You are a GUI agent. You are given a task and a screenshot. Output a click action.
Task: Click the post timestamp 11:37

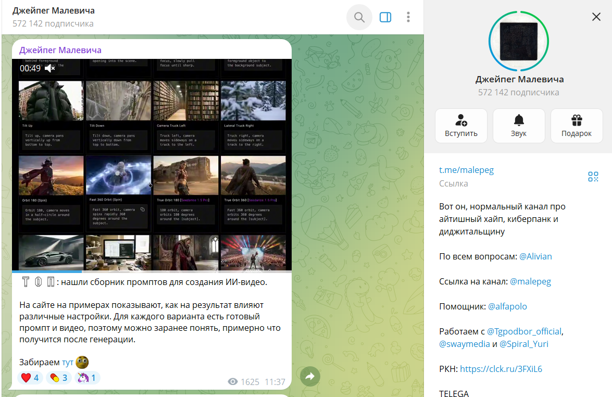[275, 382]
